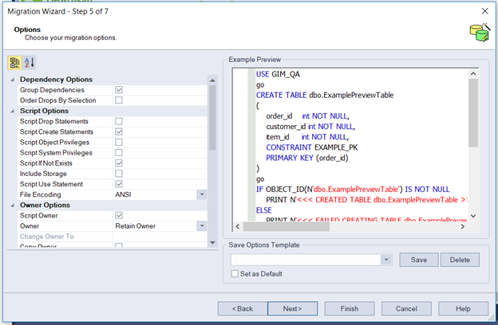Enable Script Object Privileges
Image resolution: width=498 pixels, height=325 pixels.
119,142
